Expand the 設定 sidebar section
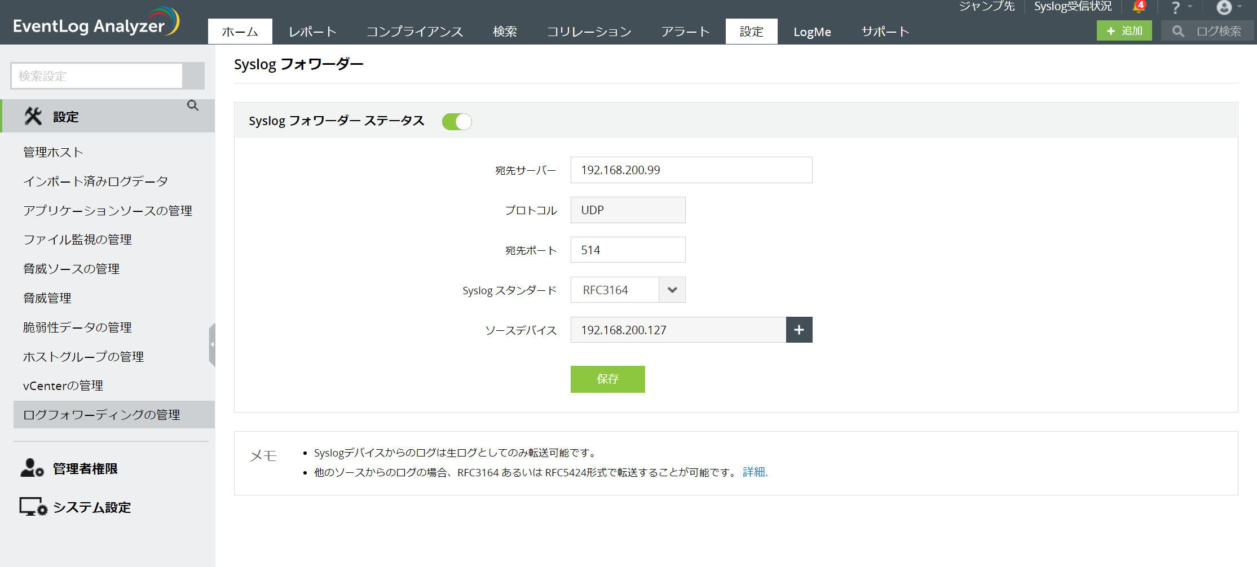The width and height of the screenshot is (1257, 567). coord(108,116)
